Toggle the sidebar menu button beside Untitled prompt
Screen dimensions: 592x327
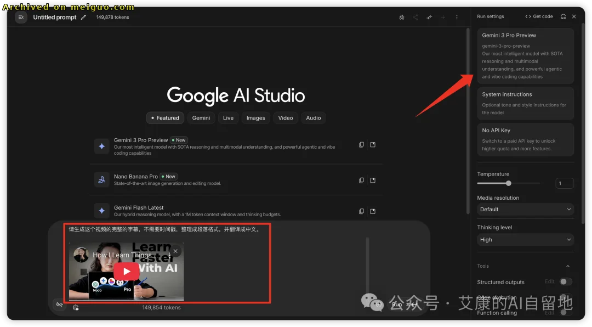[x=21, y=18]
